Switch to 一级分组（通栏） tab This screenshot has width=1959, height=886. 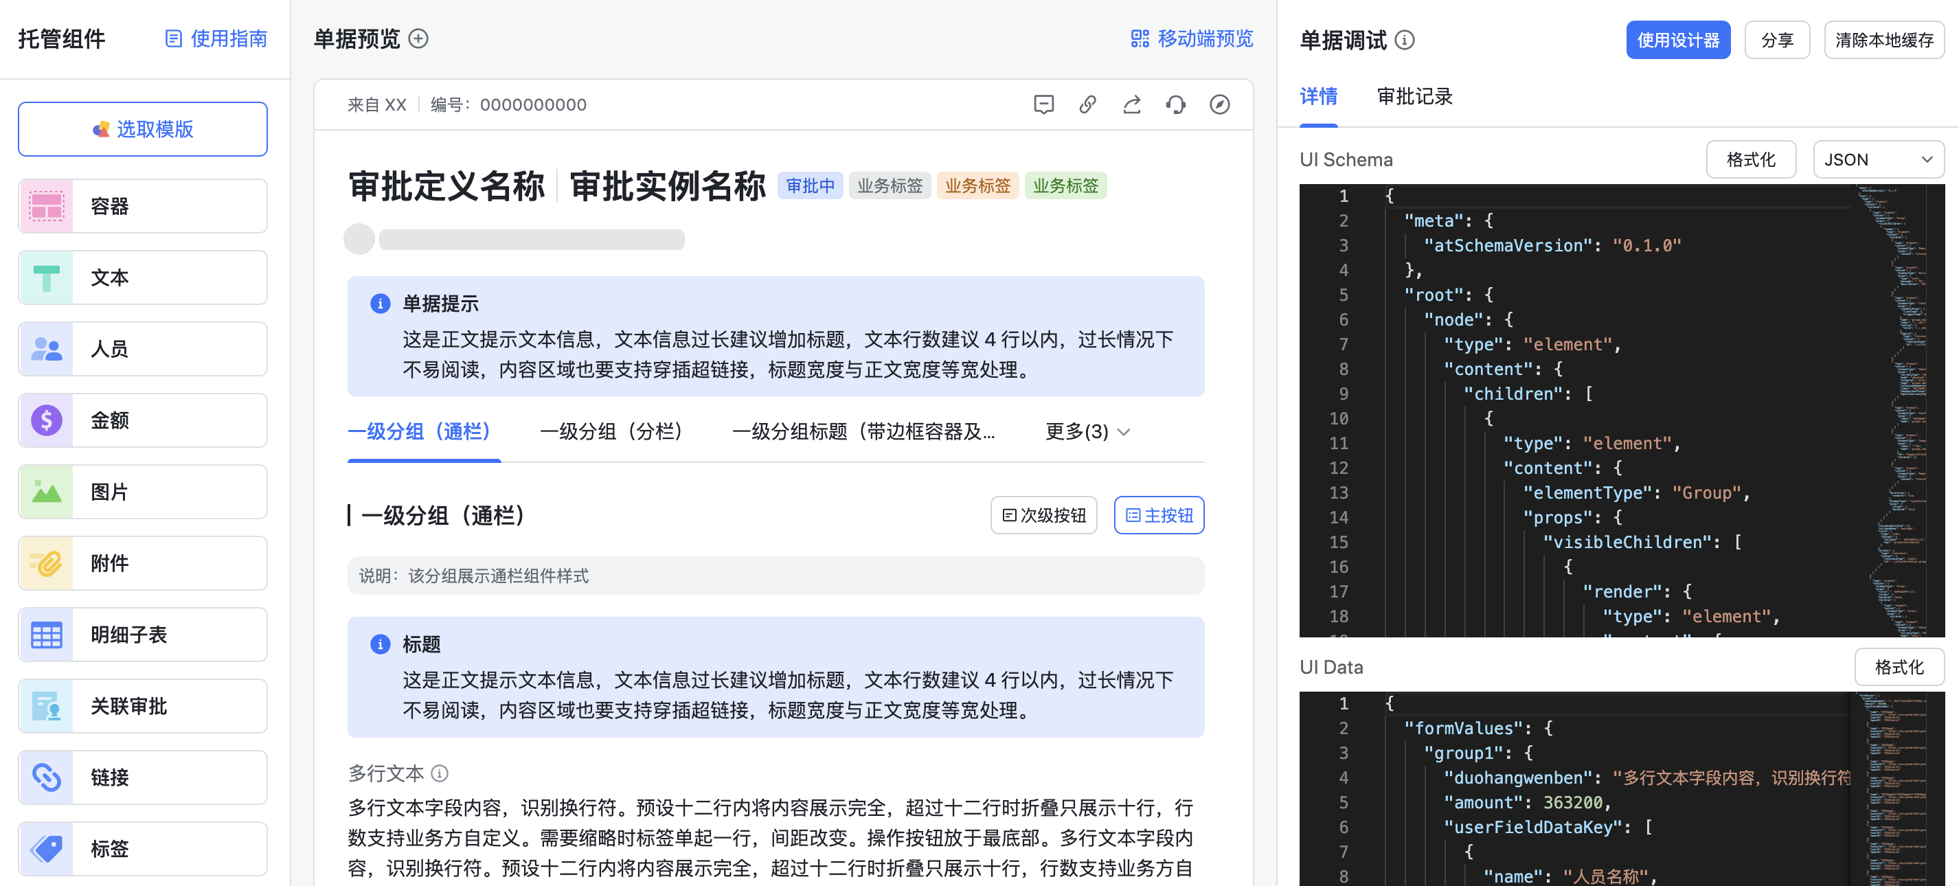click(424, 432)
